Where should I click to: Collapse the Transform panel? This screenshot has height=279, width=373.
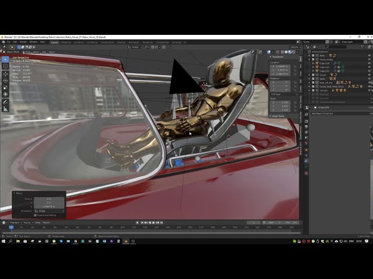pos(270,57)
